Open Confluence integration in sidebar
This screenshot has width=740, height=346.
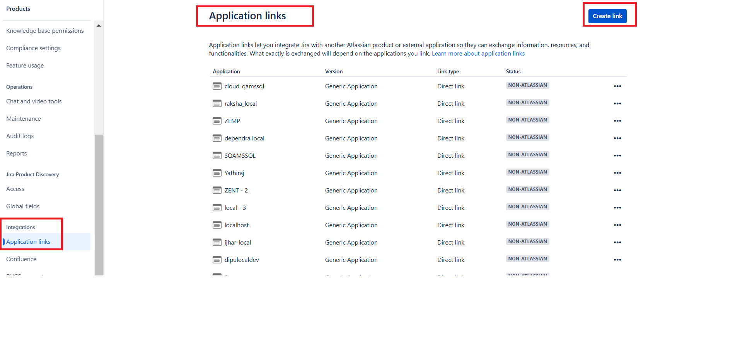pyautogui.click(x=21, y=259)
